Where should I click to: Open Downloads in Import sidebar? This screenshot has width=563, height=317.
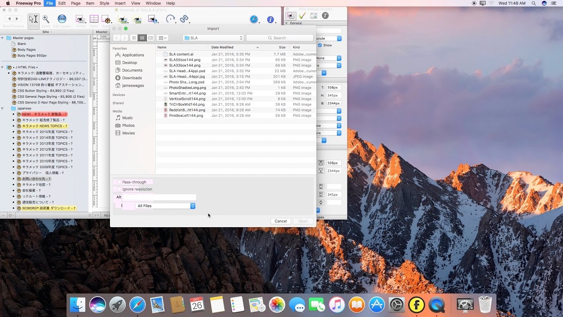(x=132, y=78)
